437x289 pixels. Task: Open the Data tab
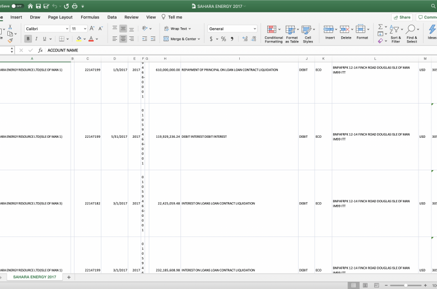(x=112, y=17)
